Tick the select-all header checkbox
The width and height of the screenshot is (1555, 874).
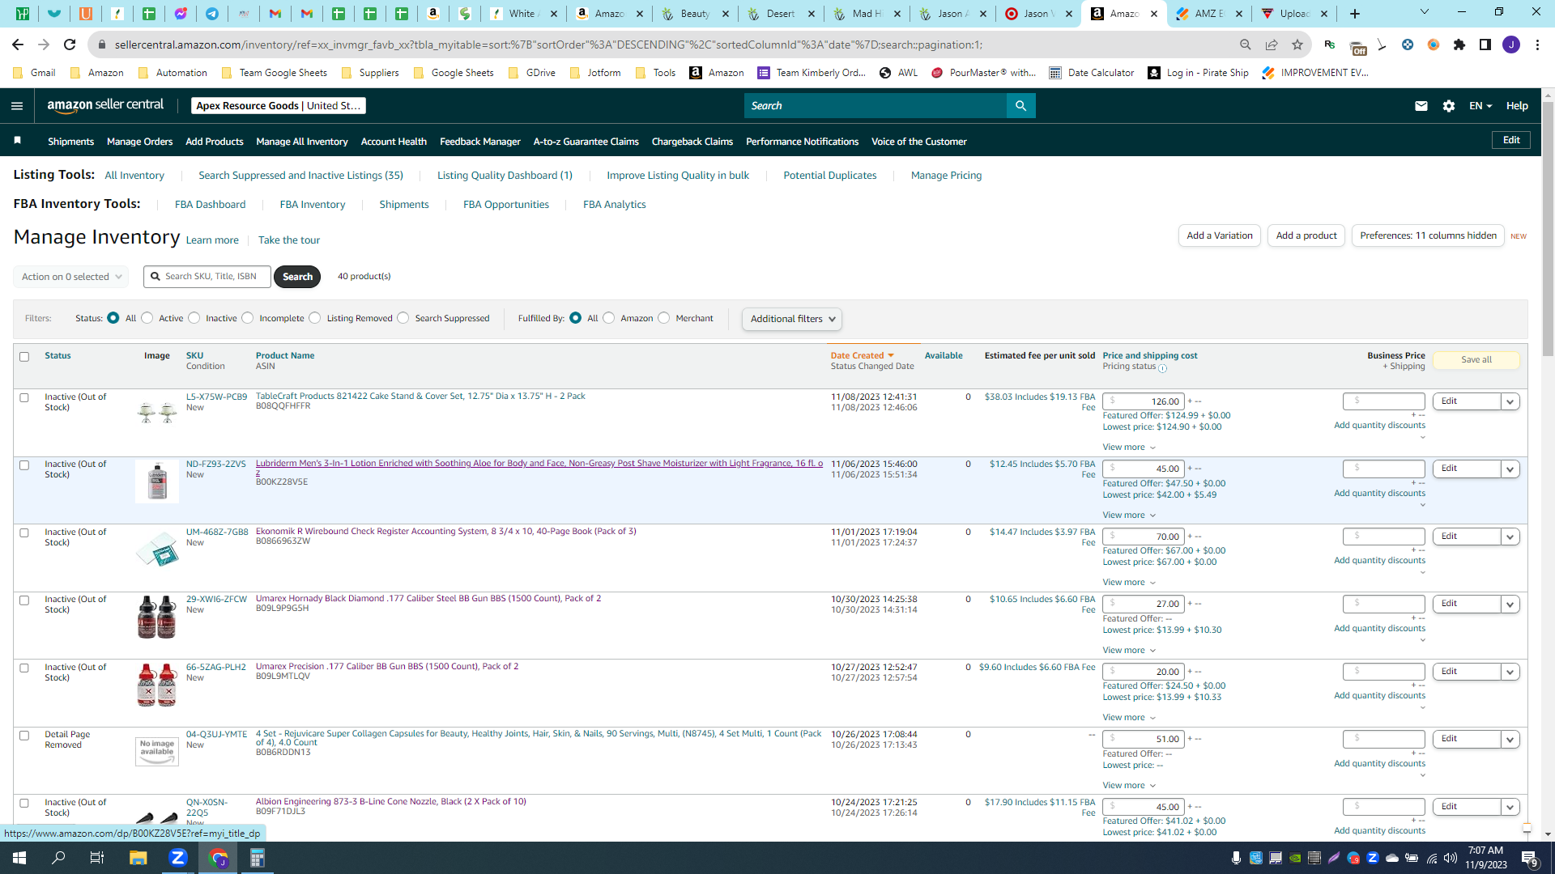[x=24, y=357]
